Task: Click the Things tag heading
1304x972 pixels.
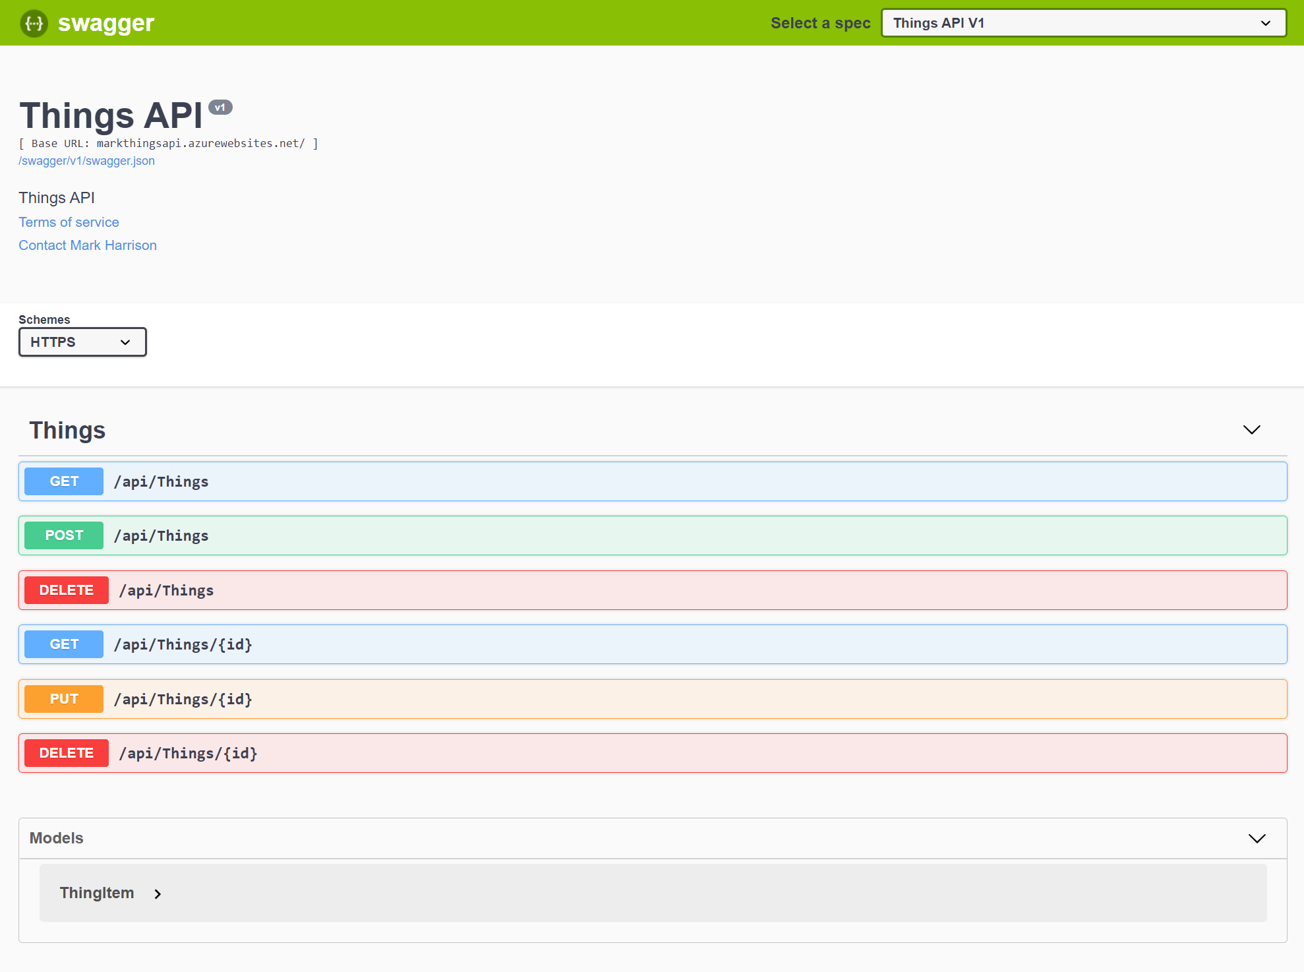Action: [x=67, y=431]
